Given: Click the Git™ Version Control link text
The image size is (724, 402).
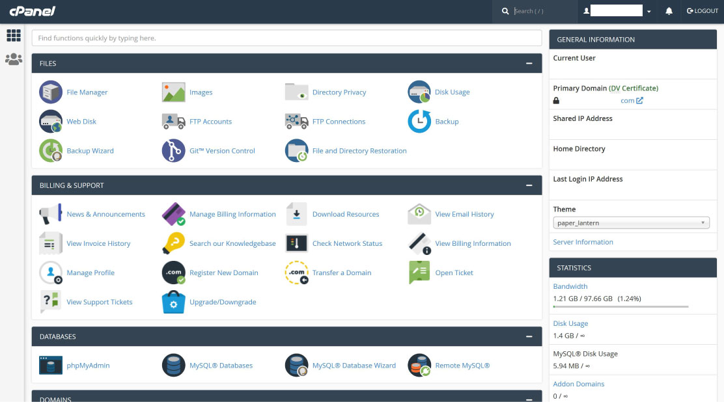Looking at the screenshot, I should [222, 151].
